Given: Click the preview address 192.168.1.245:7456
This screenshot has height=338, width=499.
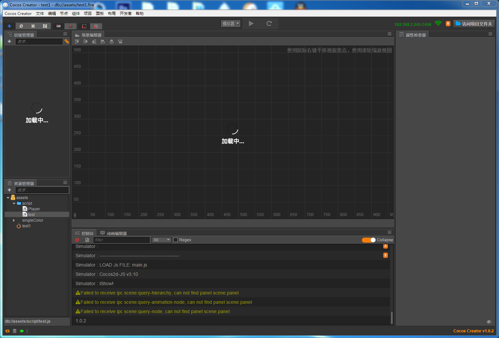Looking at the screenshot, I should [x=413, y=24].
